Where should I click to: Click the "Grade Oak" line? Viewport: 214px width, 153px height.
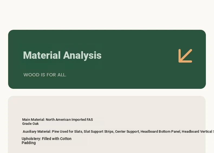point(30,124)
